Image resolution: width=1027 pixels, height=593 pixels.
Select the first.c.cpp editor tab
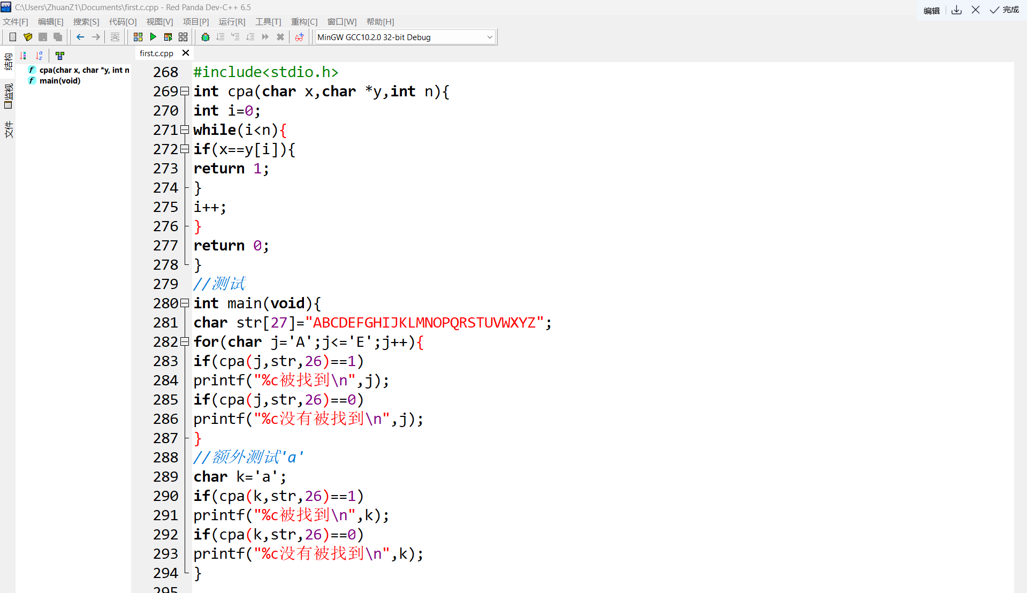[156, 54]
